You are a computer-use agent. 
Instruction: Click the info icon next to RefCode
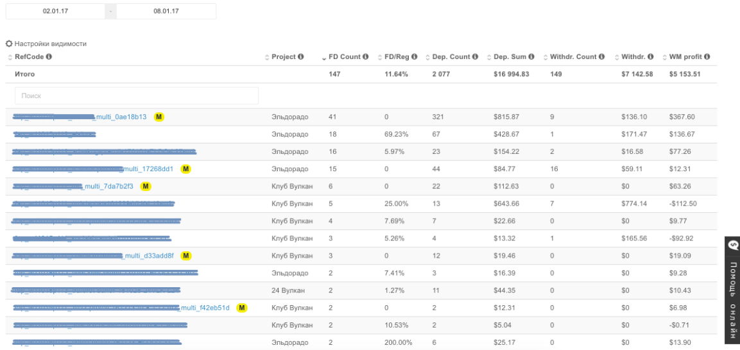pos(49,58)
